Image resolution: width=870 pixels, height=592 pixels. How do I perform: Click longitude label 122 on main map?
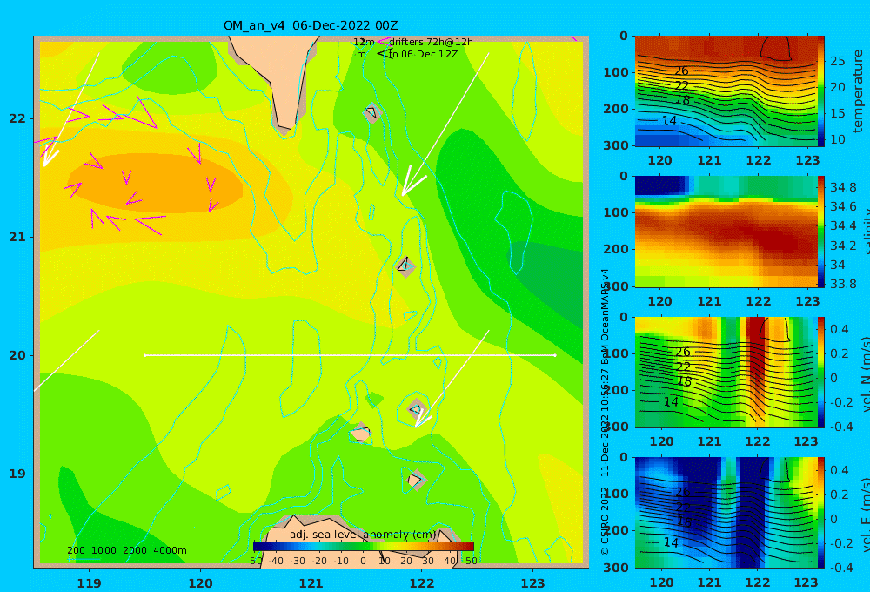coord(422,583)
